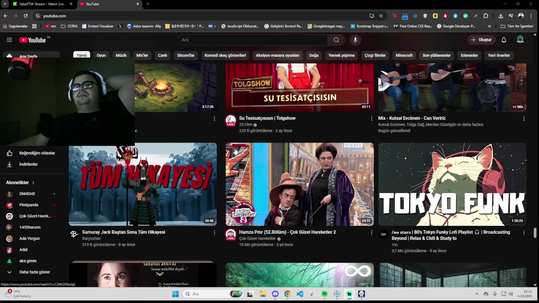Screen dimensions: 539x303
Task: Open 25 Film channel avatar
Action: pos(231,120)
